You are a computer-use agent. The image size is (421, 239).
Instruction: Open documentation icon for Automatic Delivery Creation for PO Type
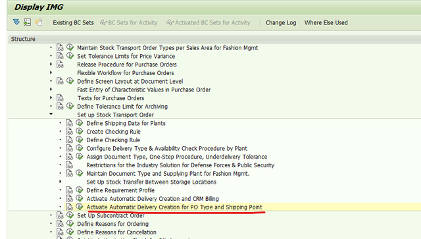[69, 207]
